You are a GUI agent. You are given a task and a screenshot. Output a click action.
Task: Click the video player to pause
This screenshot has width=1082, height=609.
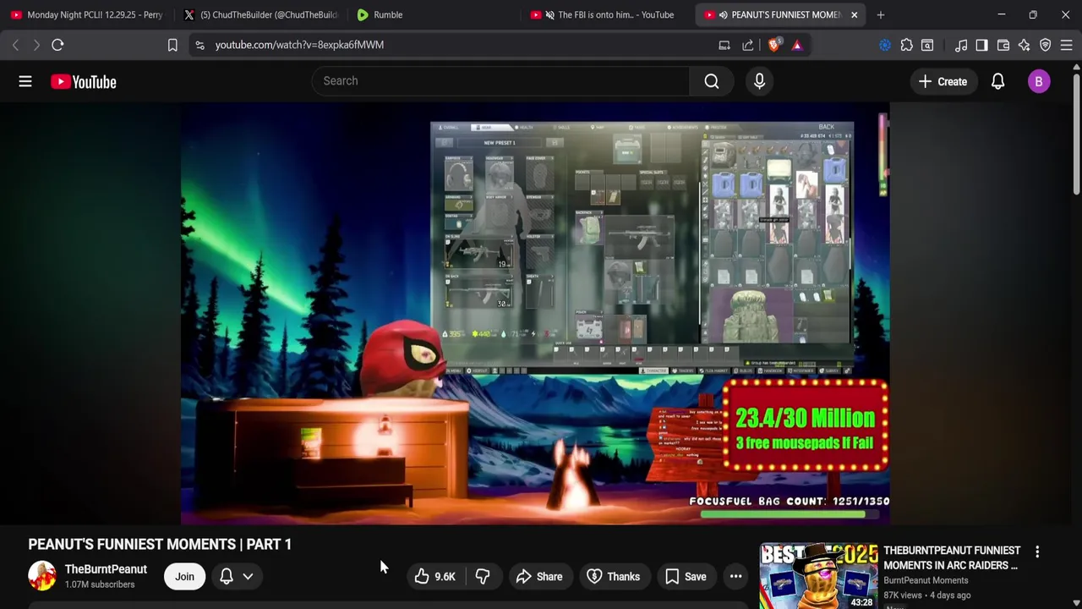click(x=534, y=315)
